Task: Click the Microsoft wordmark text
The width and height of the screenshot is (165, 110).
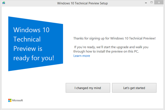Action: tap(18, 100)
